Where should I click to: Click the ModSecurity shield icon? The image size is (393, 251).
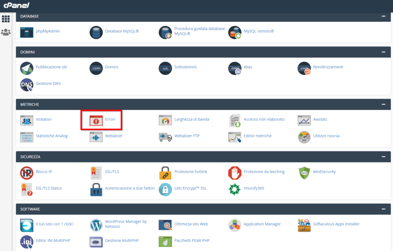pyautogui.click(x=304, y=173)
